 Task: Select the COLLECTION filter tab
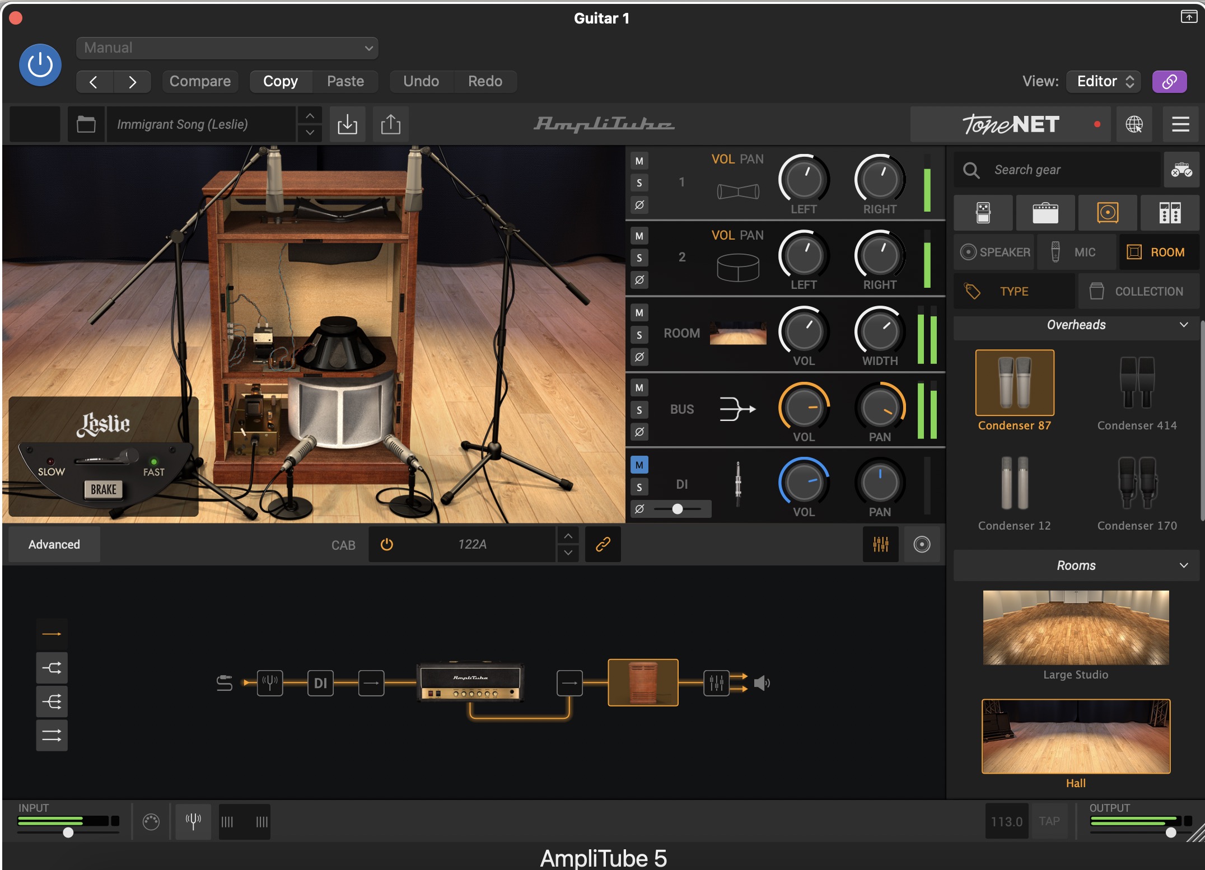(x=1138, y=292)
